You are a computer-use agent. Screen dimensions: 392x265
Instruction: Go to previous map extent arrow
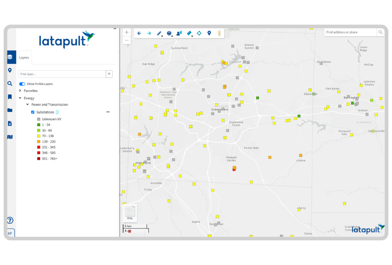139,33
